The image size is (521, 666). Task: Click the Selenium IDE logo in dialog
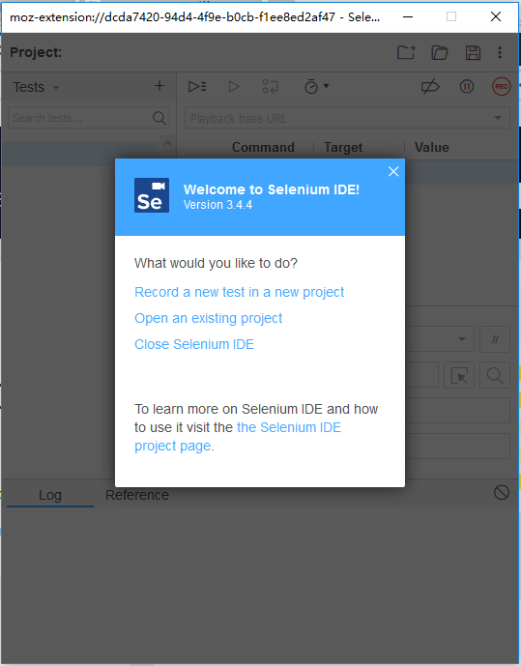coord(152,195)
